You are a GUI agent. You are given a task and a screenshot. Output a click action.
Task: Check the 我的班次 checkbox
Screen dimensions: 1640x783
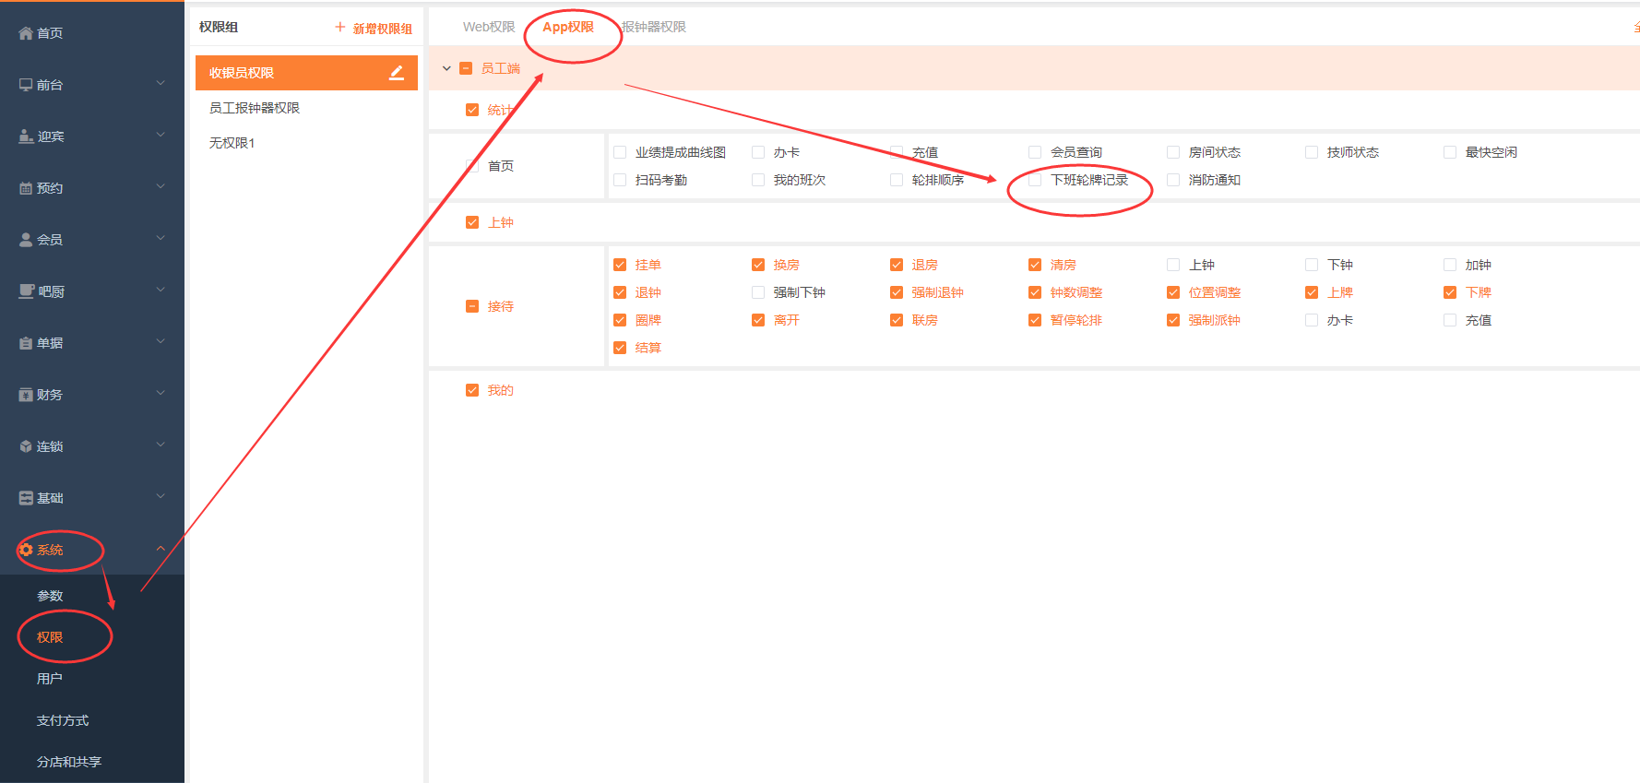(x=758, y=180)
